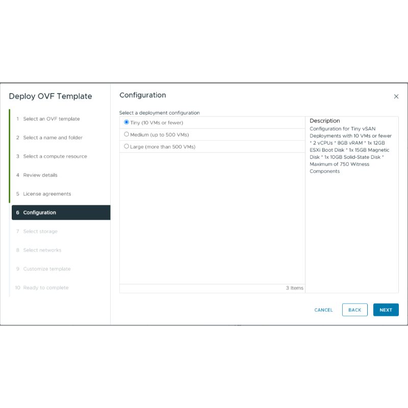This screenshot has width=408, height=408.
Task: Select the Tiny (10 VMs or fewer) option
Action: click(x=126, y=122)
